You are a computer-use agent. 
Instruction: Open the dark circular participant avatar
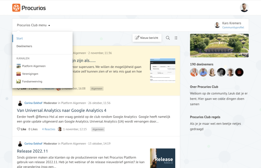[x=239, y=72]
